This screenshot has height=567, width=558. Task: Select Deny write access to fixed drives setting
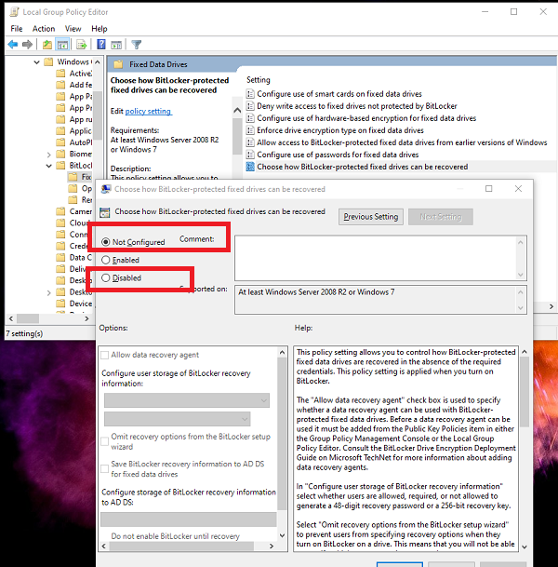[357, 106]
